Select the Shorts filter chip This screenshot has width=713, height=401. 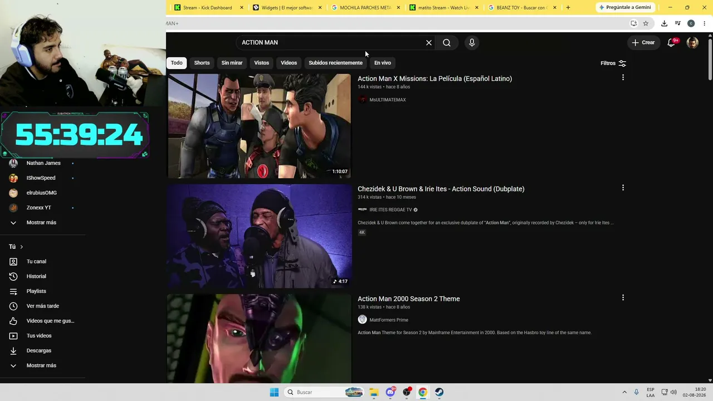tap(202, 63)
